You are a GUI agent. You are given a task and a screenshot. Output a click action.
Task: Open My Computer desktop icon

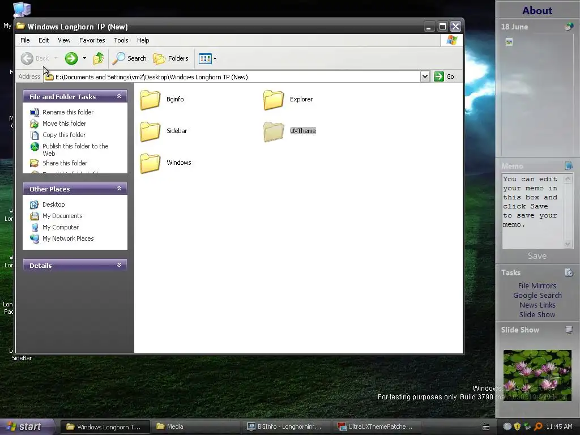pos(22,10)
